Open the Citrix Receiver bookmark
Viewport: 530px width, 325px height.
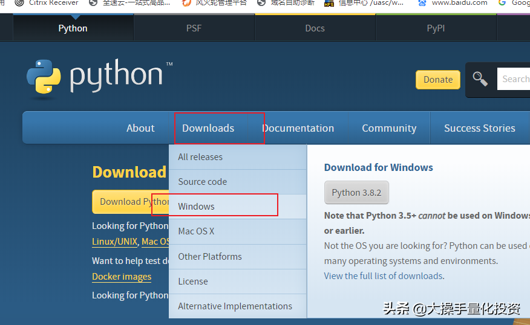coord(47,3)
